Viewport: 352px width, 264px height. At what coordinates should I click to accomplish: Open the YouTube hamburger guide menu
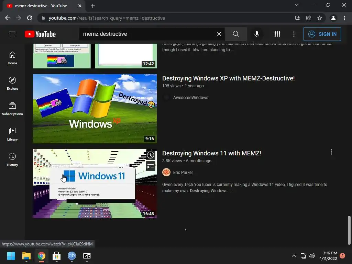pyautogui.click(x=12, y=34)
